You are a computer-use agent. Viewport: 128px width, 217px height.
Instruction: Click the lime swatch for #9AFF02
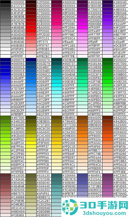5,139
